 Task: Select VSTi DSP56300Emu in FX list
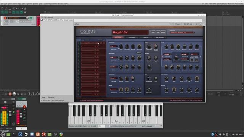coord(58,20)
